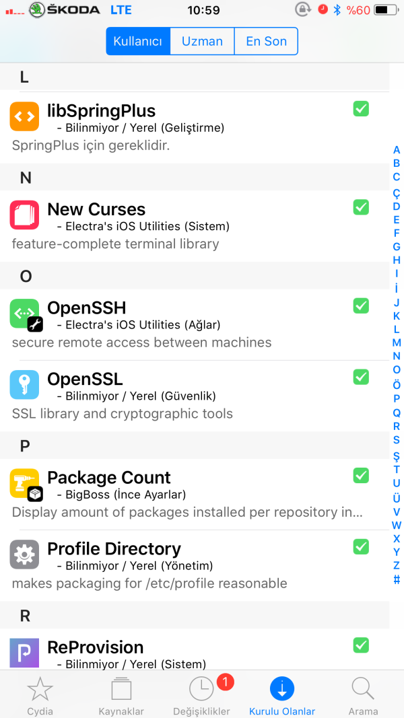
Task: Switch to the En Son segment
Action: pos(266,41)
